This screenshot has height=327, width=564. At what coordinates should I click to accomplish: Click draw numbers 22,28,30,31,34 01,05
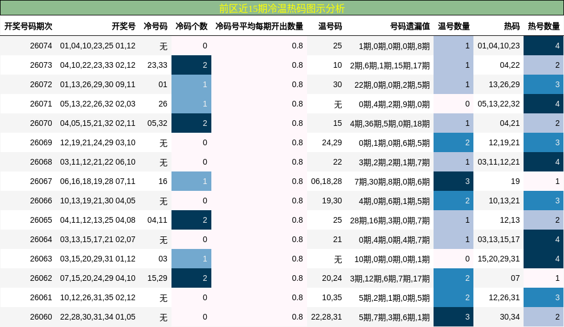(97, 317)
